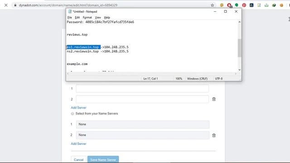Screen dimensions: 290x163
Task: Click '100%' zoom status bar entry
Action: click(179, 78)
